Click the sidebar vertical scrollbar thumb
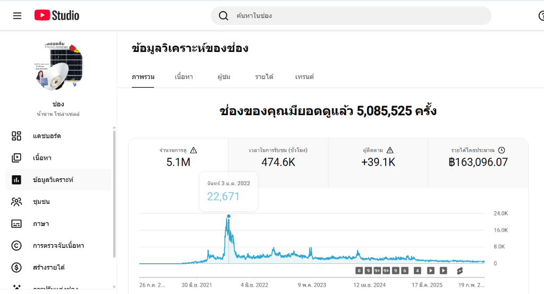The image size is (544, 294). (x=114, y=194)
